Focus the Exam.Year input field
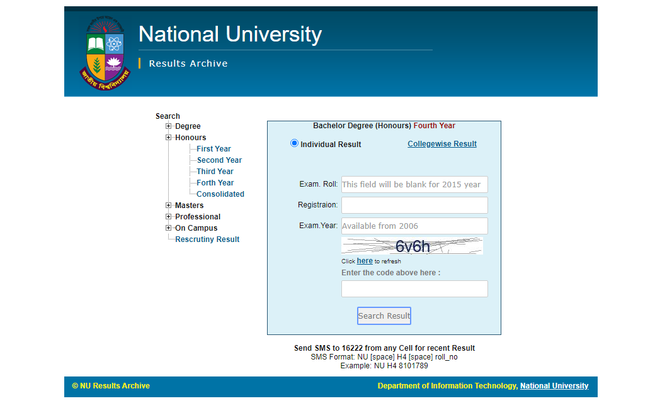The image size is (672, 401). pos(414,226)
